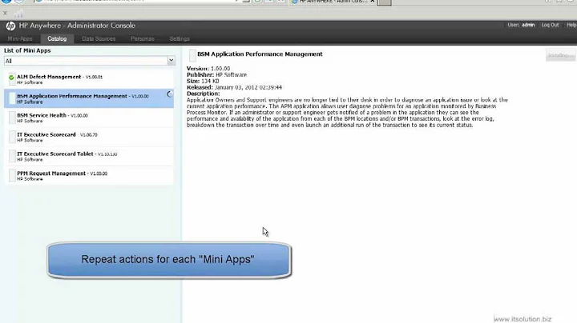Click the Log Out link
Viewport: 577px width, 323px height.
point(550,25)
